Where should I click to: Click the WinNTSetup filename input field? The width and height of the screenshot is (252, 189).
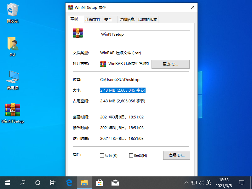[145, 35]
